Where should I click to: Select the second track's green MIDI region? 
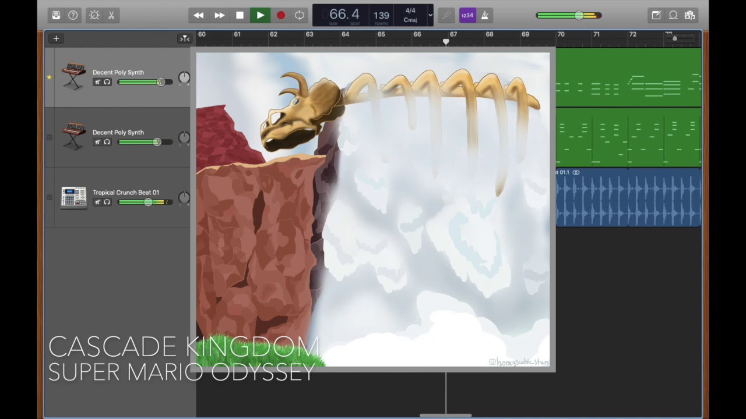coord(628,137)
